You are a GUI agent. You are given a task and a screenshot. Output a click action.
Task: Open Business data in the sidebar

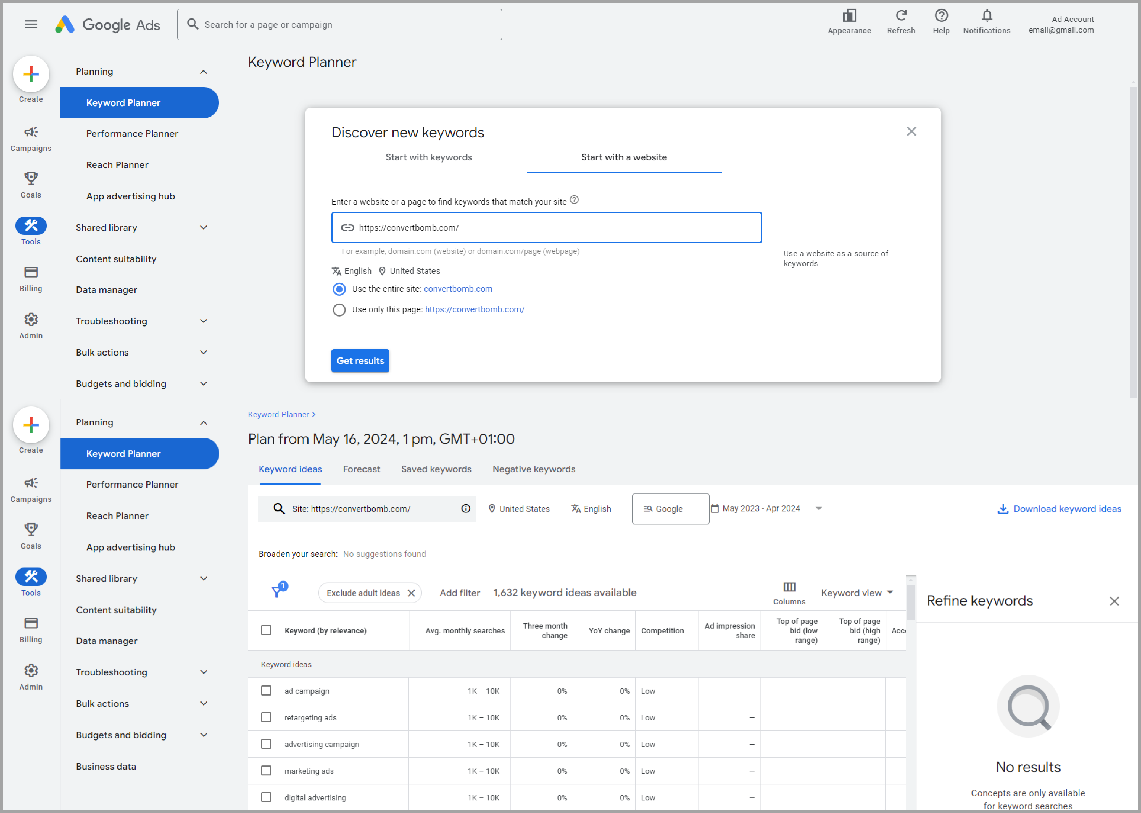106,767
